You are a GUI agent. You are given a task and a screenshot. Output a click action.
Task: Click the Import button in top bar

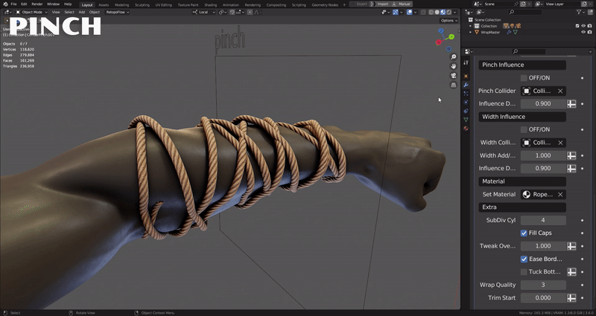coord(383,4)
